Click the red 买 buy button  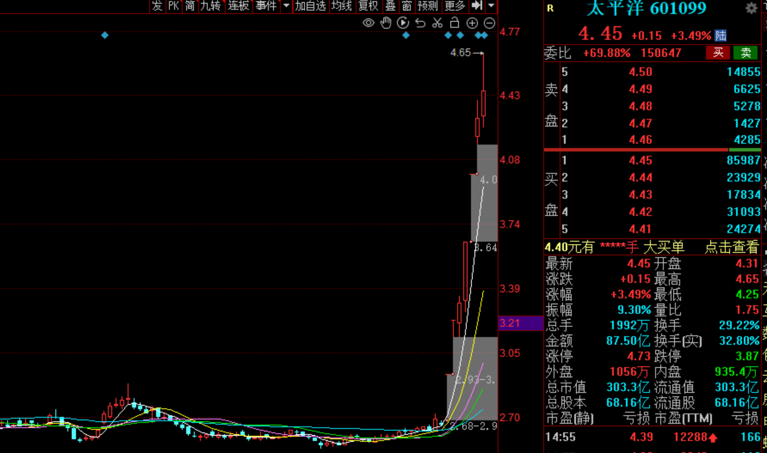click(x=718, y=53)
